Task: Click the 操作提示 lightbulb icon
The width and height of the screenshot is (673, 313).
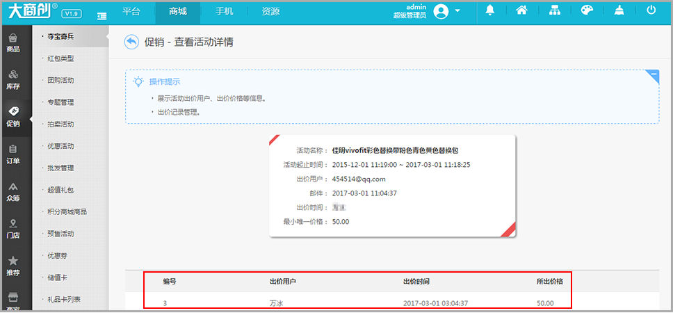Action: coord(138,81)
